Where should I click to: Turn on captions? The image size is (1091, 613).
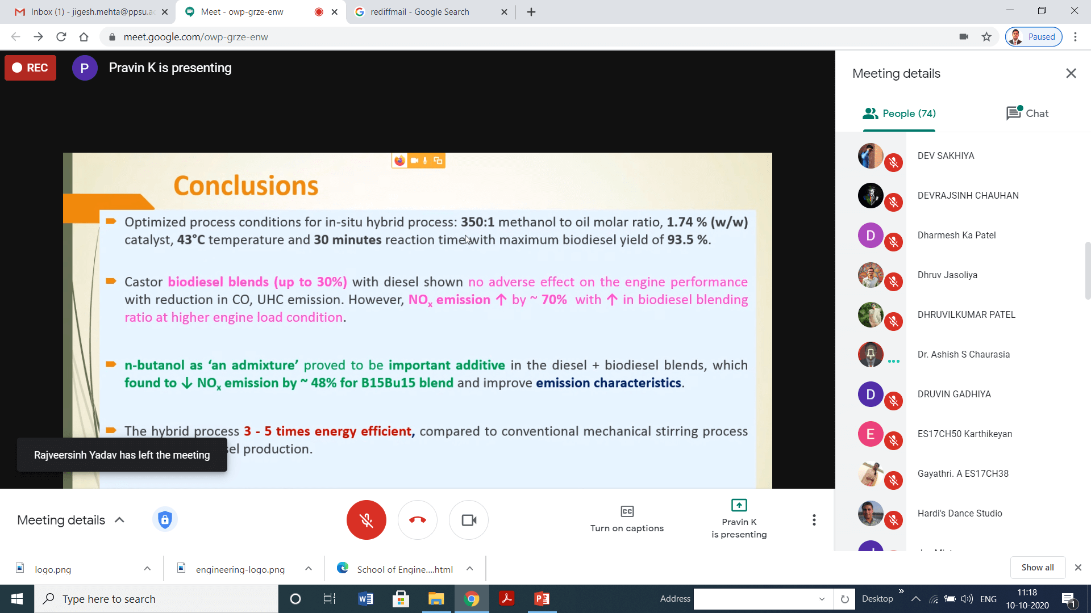pos(627,519)
